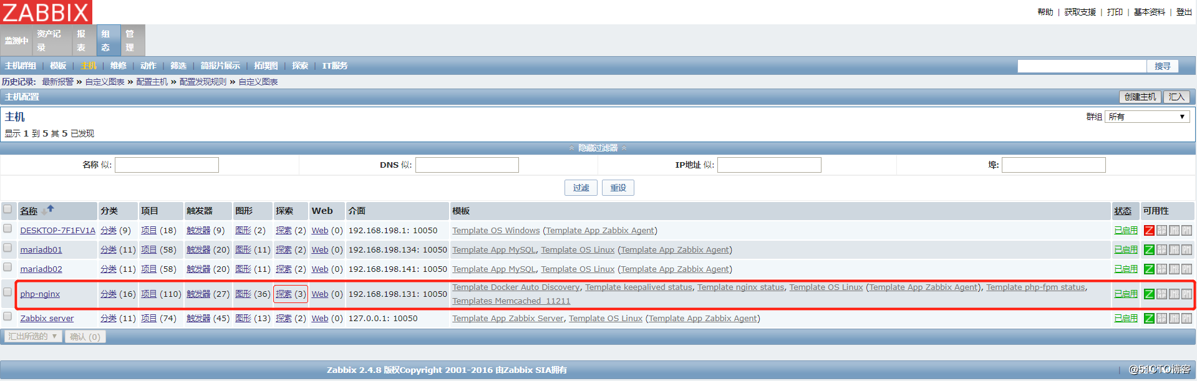Click the JMX availability icon for Zabbix server
1197x381 pixels.
1174,319
